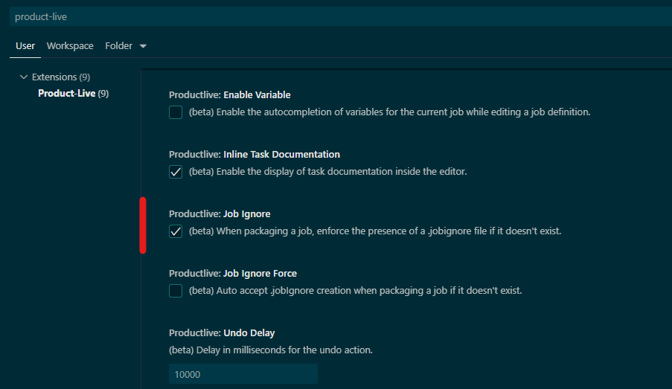Click the Enable Variable setting title
This screenshot has height=389, width=672.
click(229, 95)
